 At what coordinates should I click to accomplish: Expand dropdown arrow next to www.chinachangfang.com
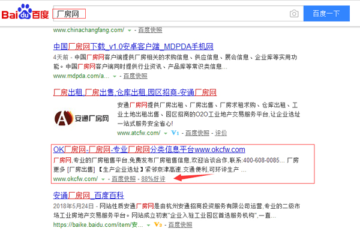pos(130,31)
